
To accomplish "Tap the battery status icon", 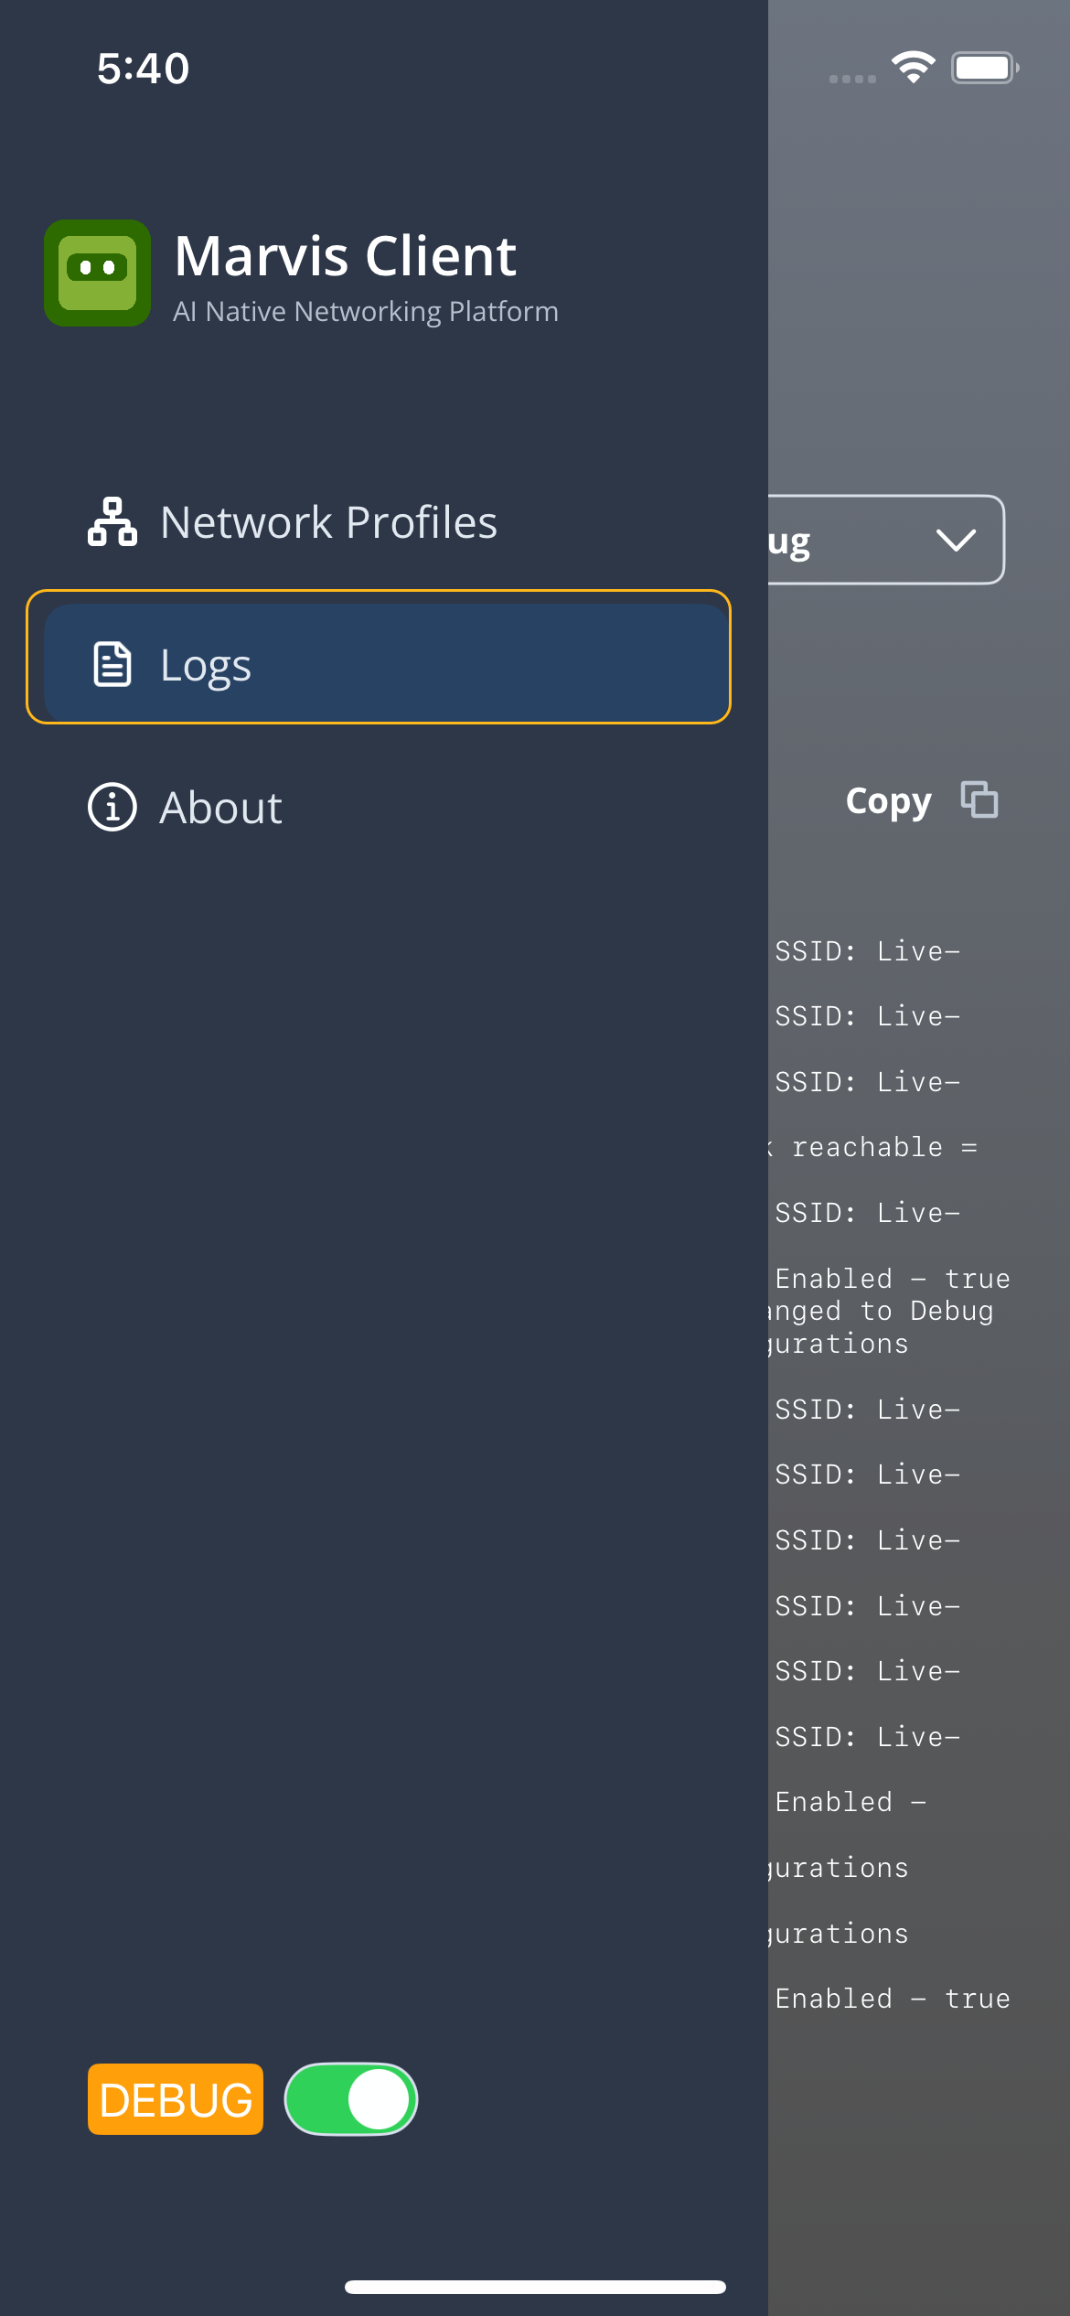I will click(x=984, y=68).
